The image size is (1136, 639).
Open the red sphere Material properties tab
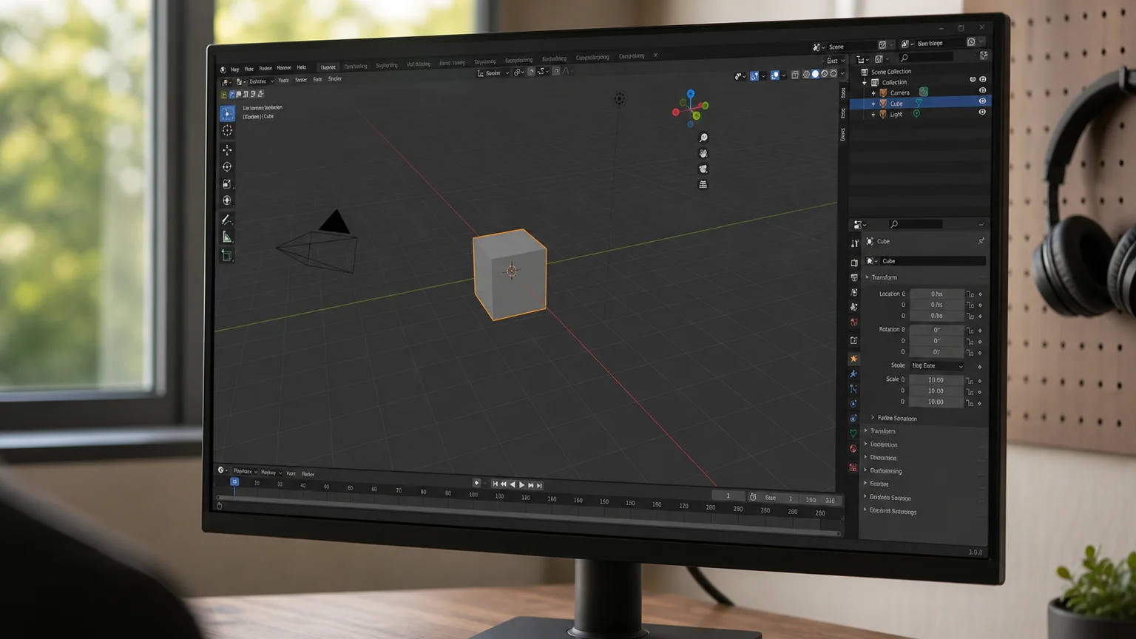pyautogui.click(x=853, y=449)
